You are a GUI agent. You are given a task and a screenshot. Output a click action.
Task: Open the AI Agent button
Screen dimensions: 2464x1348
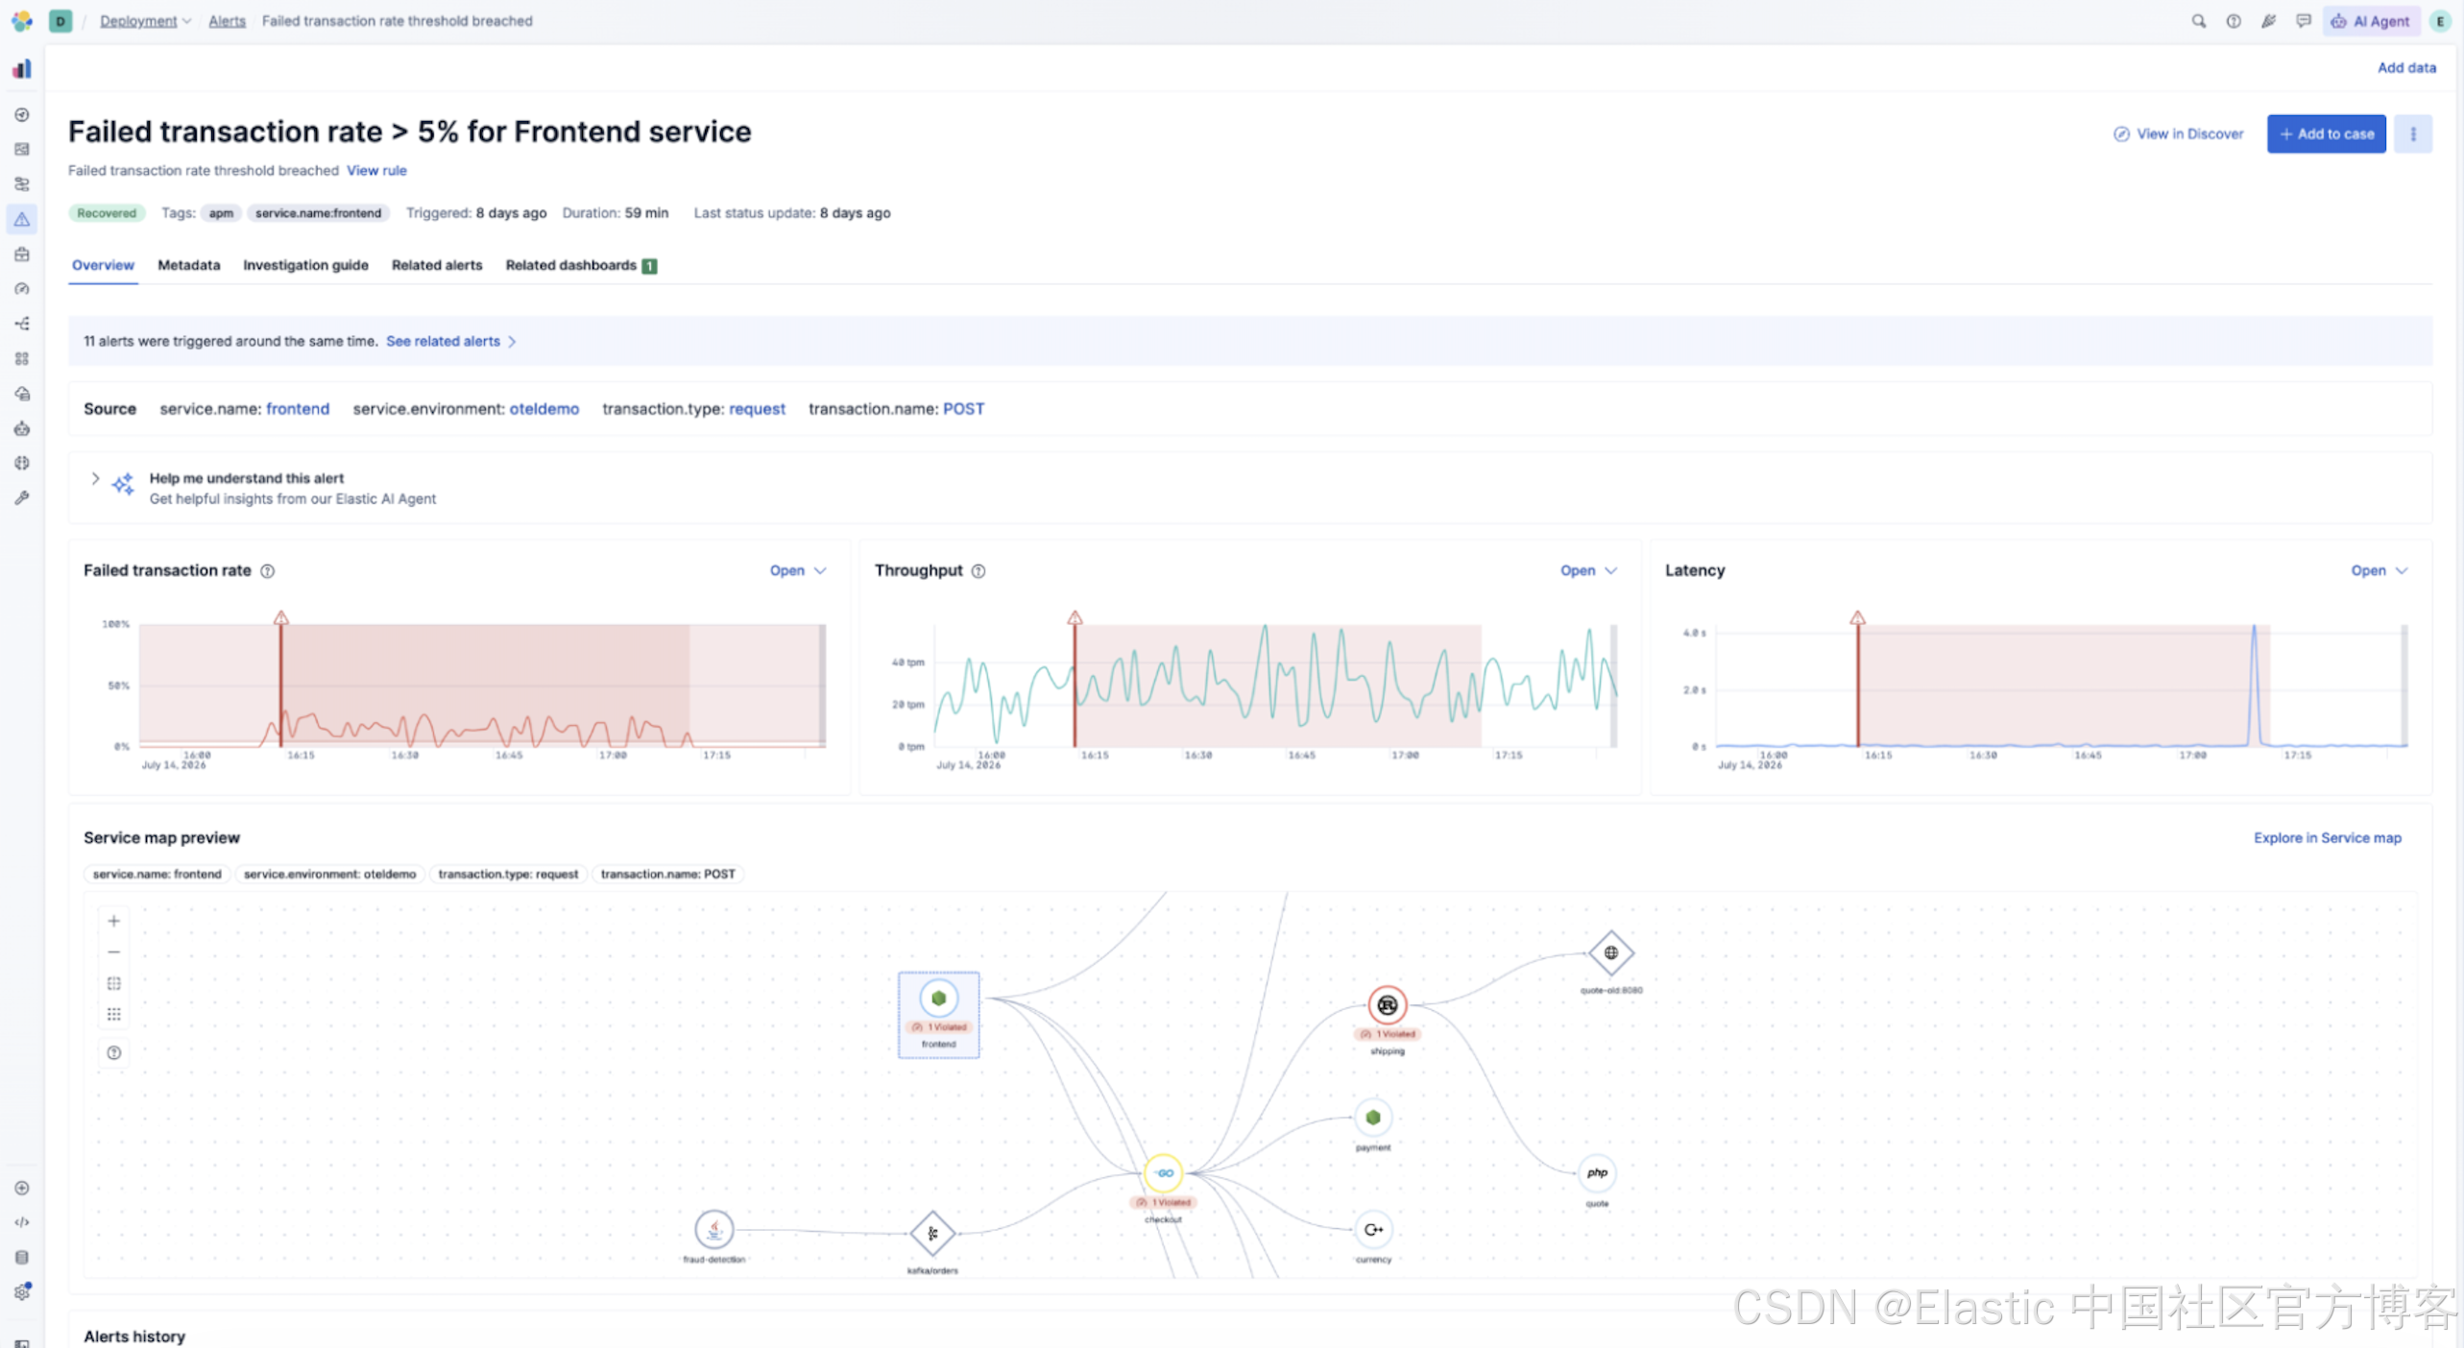tap(2370, 21)
